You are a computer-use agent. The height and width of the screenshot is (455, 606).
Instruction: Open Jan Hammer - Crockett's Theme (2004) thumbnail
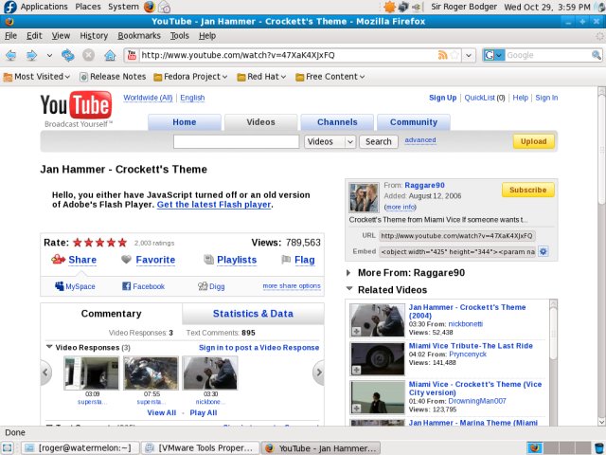coord(377,320)
